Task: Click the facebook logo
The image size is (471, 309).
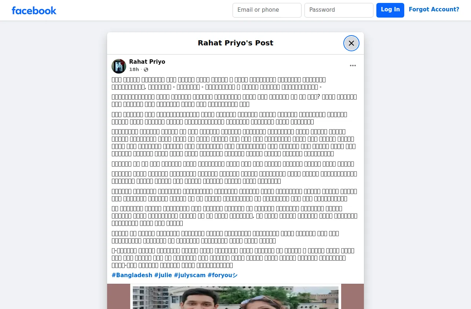Action: (x=34, y=10)
